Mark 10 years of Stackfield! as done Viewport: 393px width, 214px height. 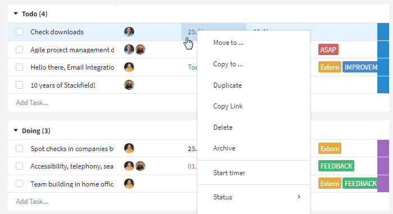19,85
